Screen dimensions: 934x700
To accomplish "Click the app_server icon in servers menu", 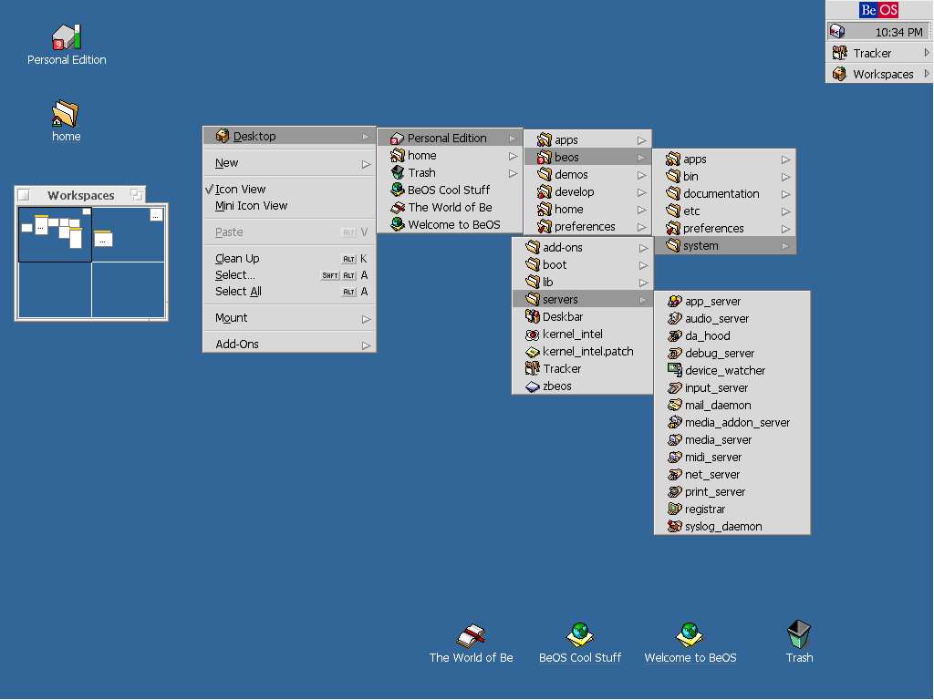I will (x=674, y=301).
